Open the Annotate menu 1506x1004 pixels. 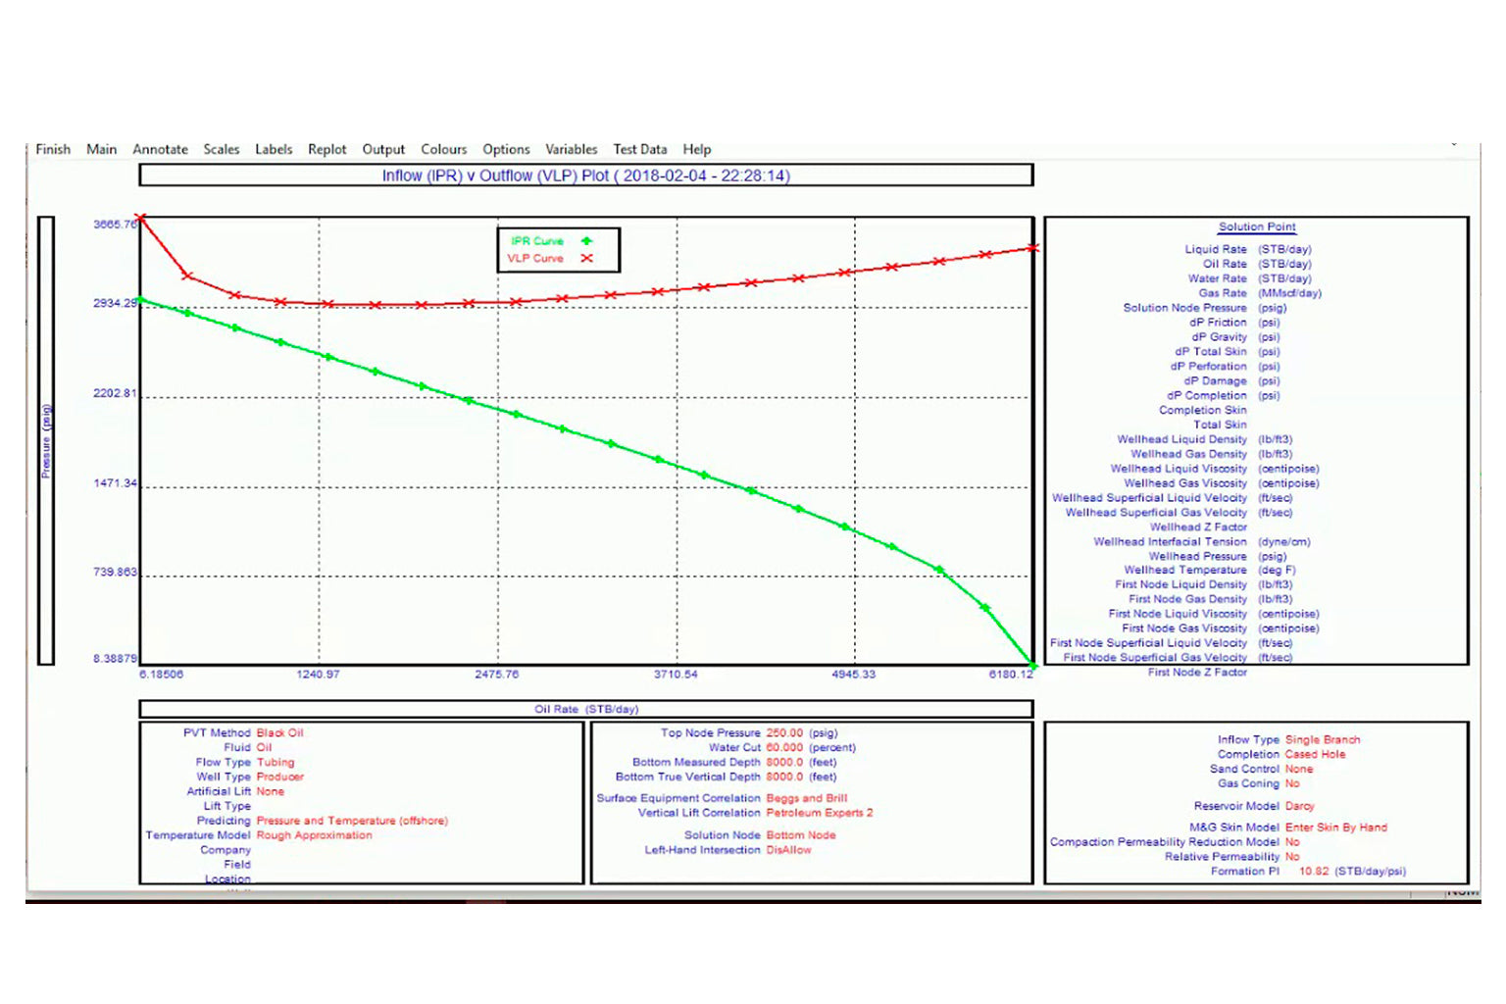[160, 149]
